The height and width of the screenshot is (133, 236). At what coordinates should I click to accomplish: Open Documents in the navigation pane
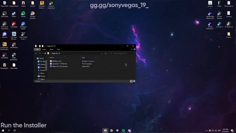point(41,67)
